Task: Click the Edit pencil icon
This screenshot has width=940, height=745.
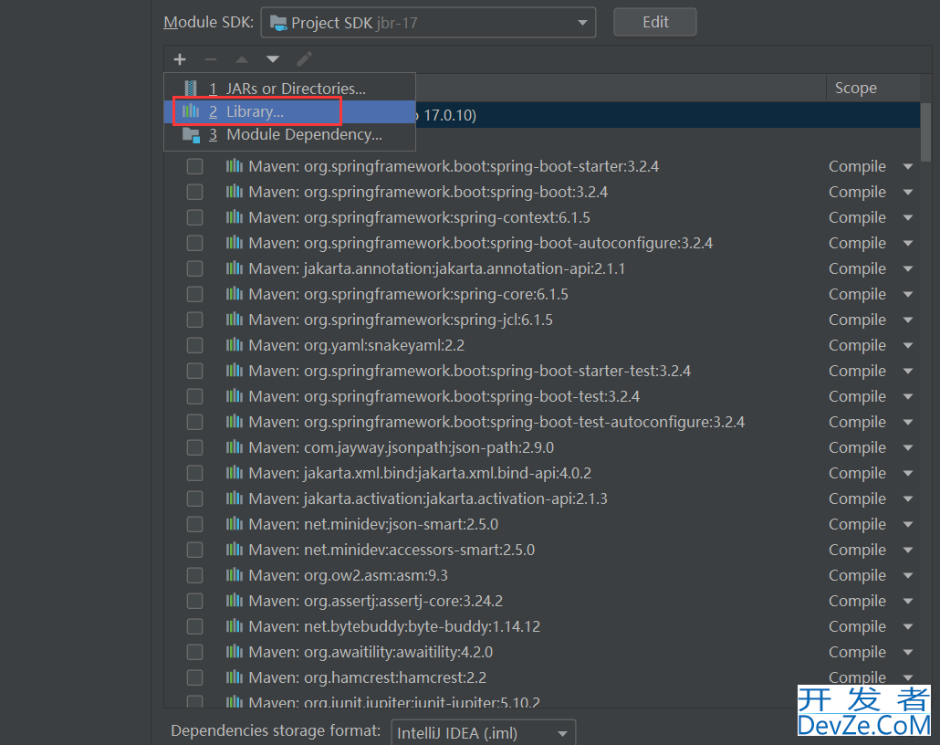Action: [304, 59]
